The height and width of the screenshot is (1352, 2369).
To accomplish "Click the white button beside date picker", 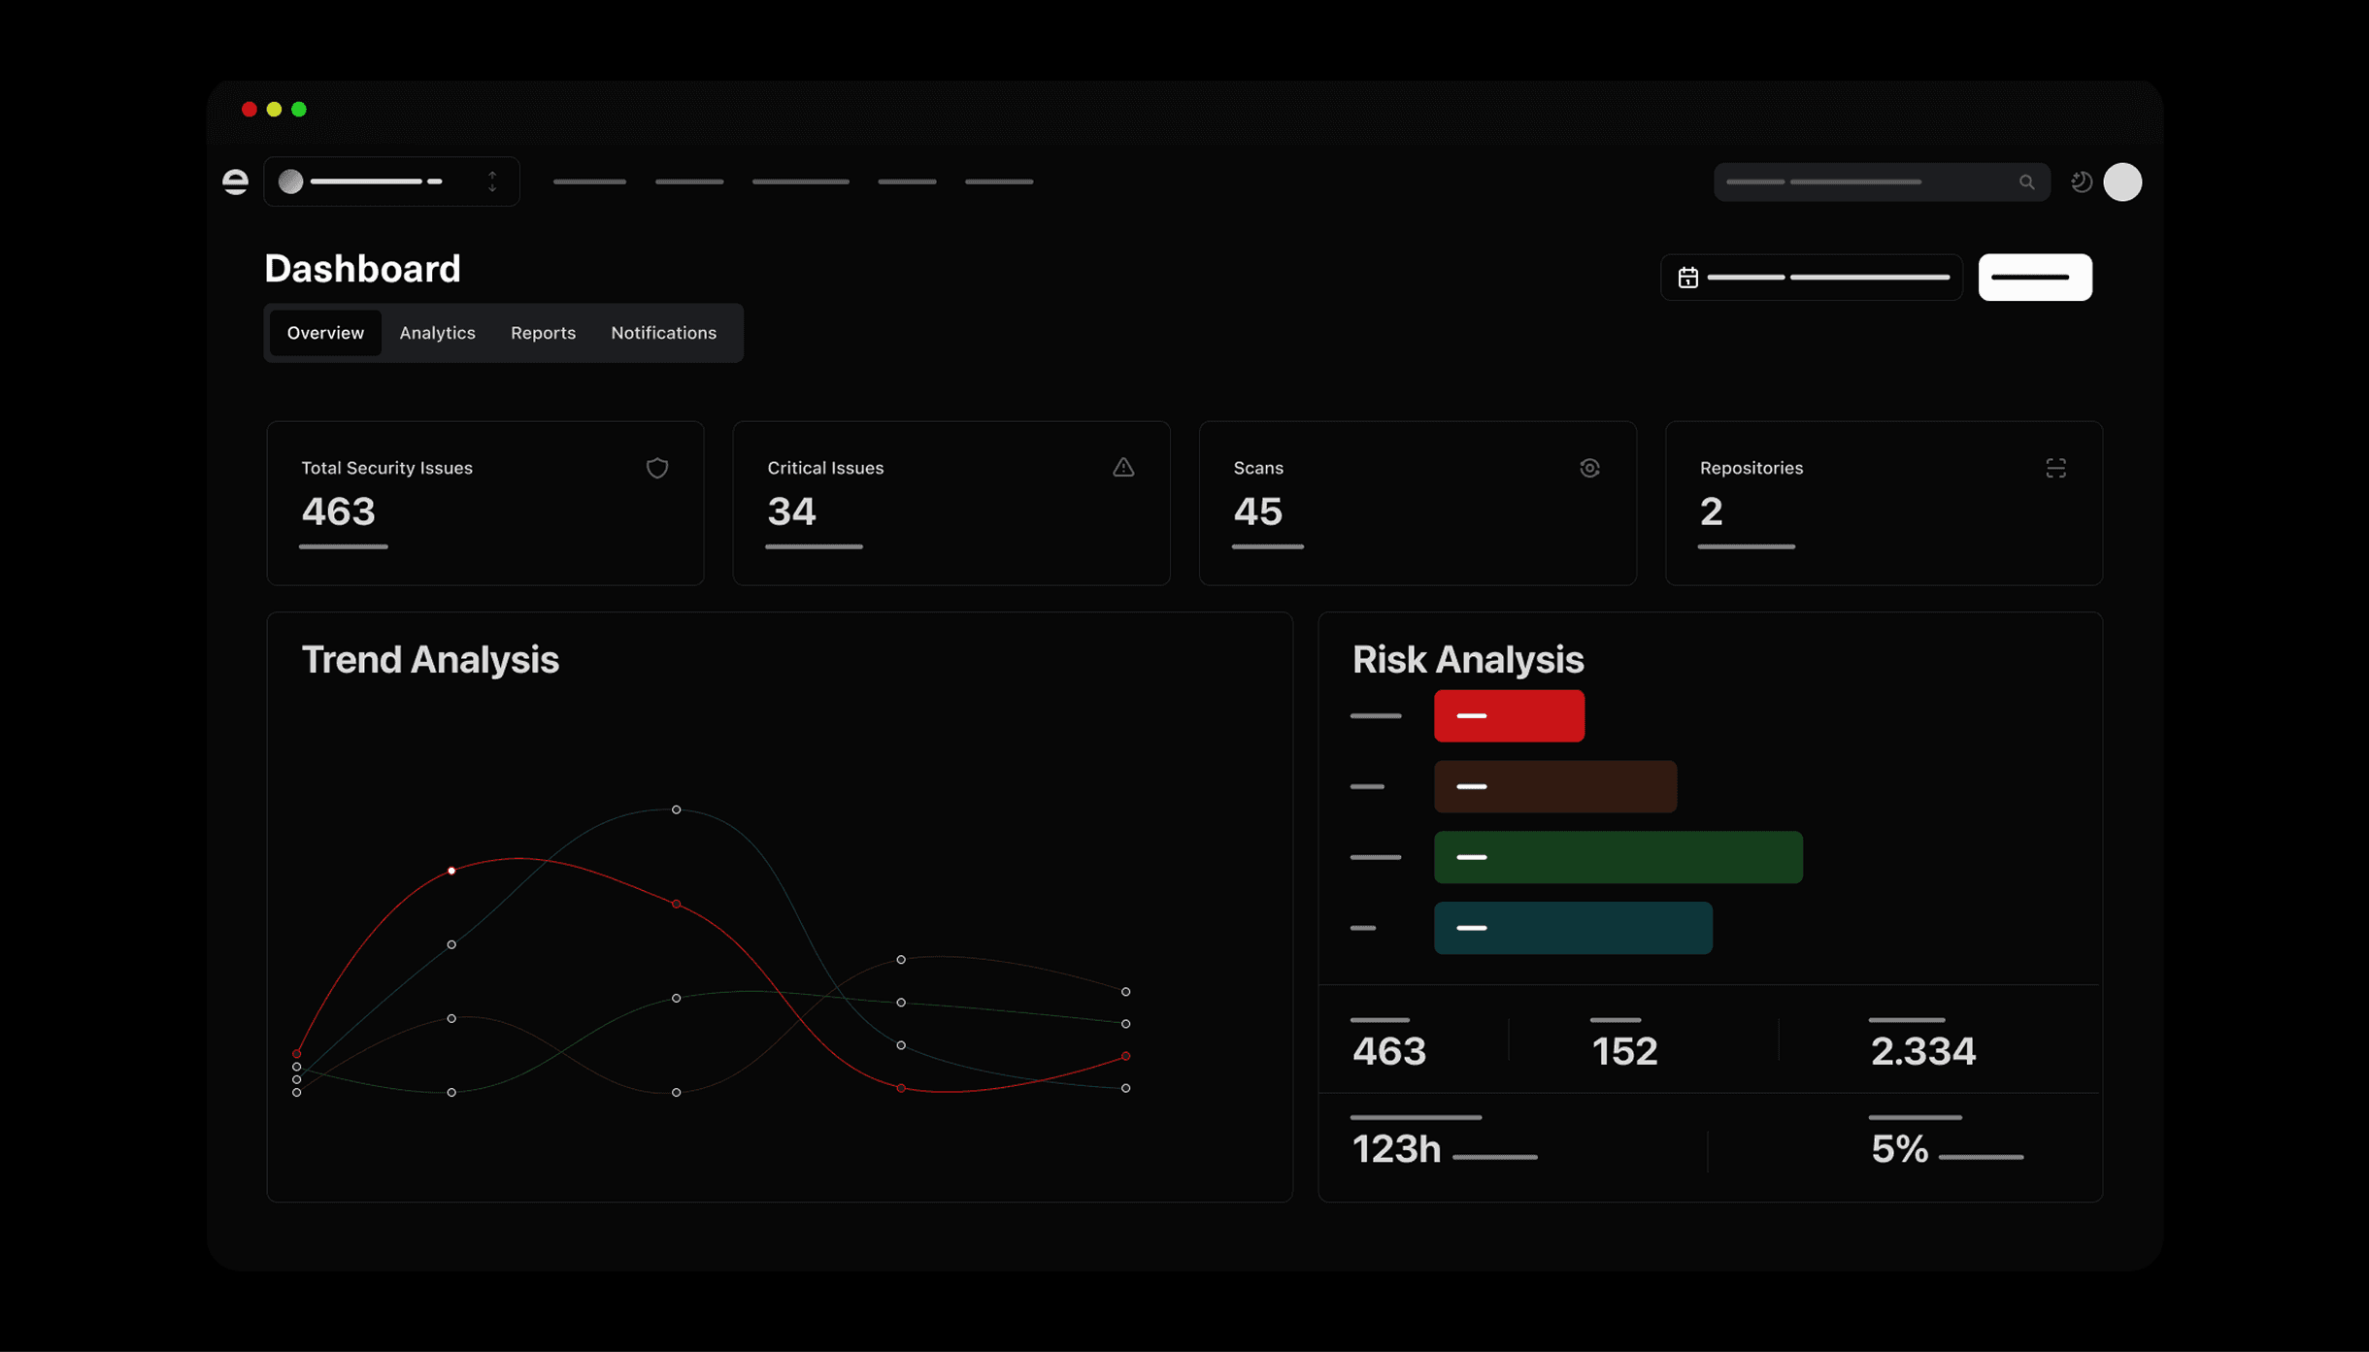I will point(2034,278).
